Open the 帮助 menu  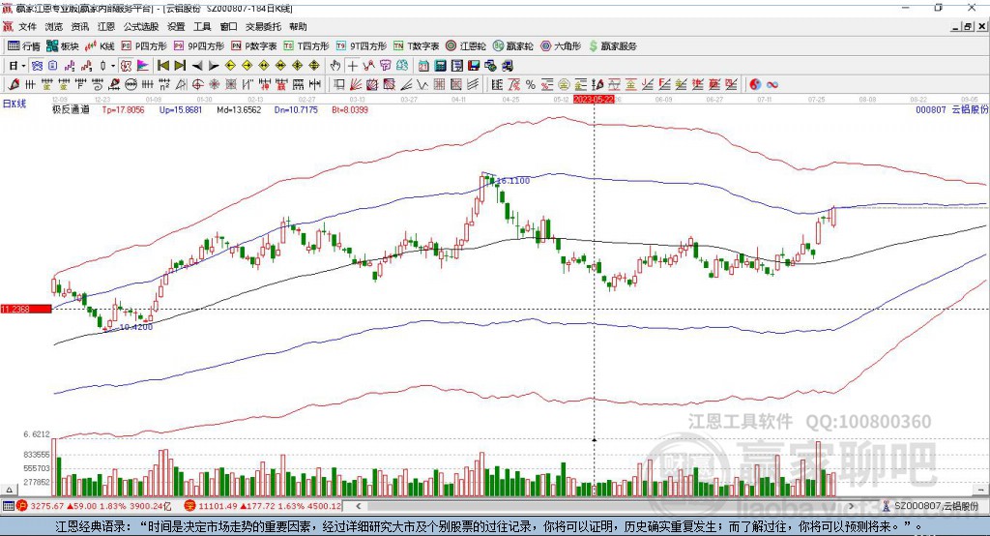tap(298, 26)
